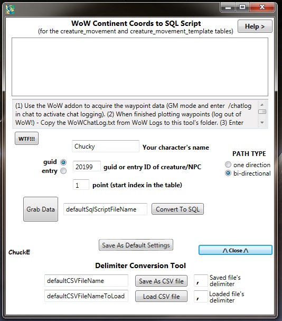The height and width of the screenshot is (321, 282).
Task: Click the 'Your character's name' label
Action: 176,148
